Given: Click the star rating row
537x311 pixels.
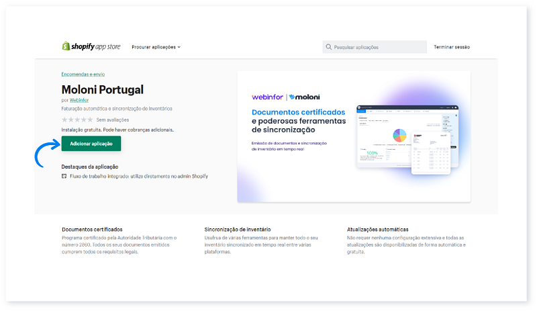Looking at the screenshot, I should point(77,120).
